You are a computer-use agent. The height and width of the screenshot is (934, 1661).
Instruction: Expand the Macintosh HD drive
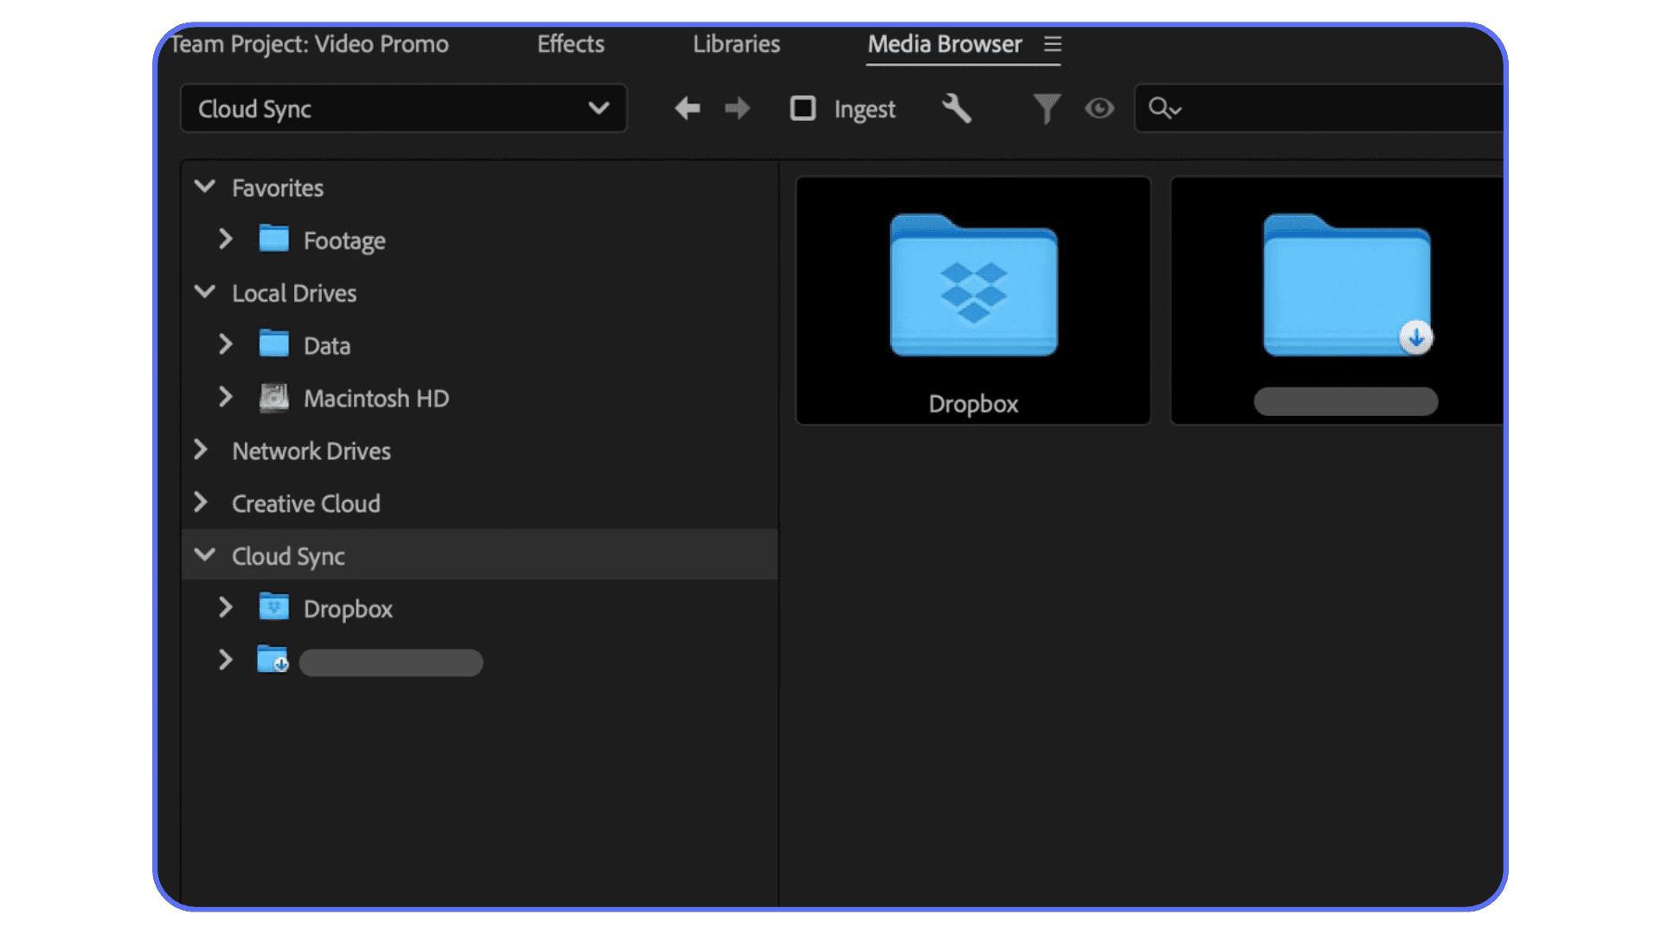pyautogui.click(x=226, y=398)
